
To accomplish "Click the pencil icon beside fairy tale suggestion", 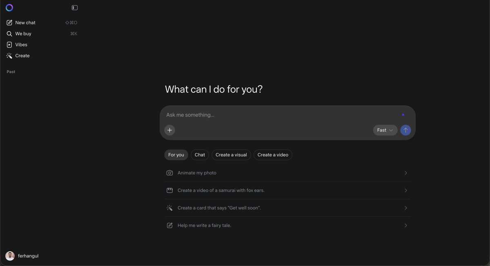I will point(169,226).
